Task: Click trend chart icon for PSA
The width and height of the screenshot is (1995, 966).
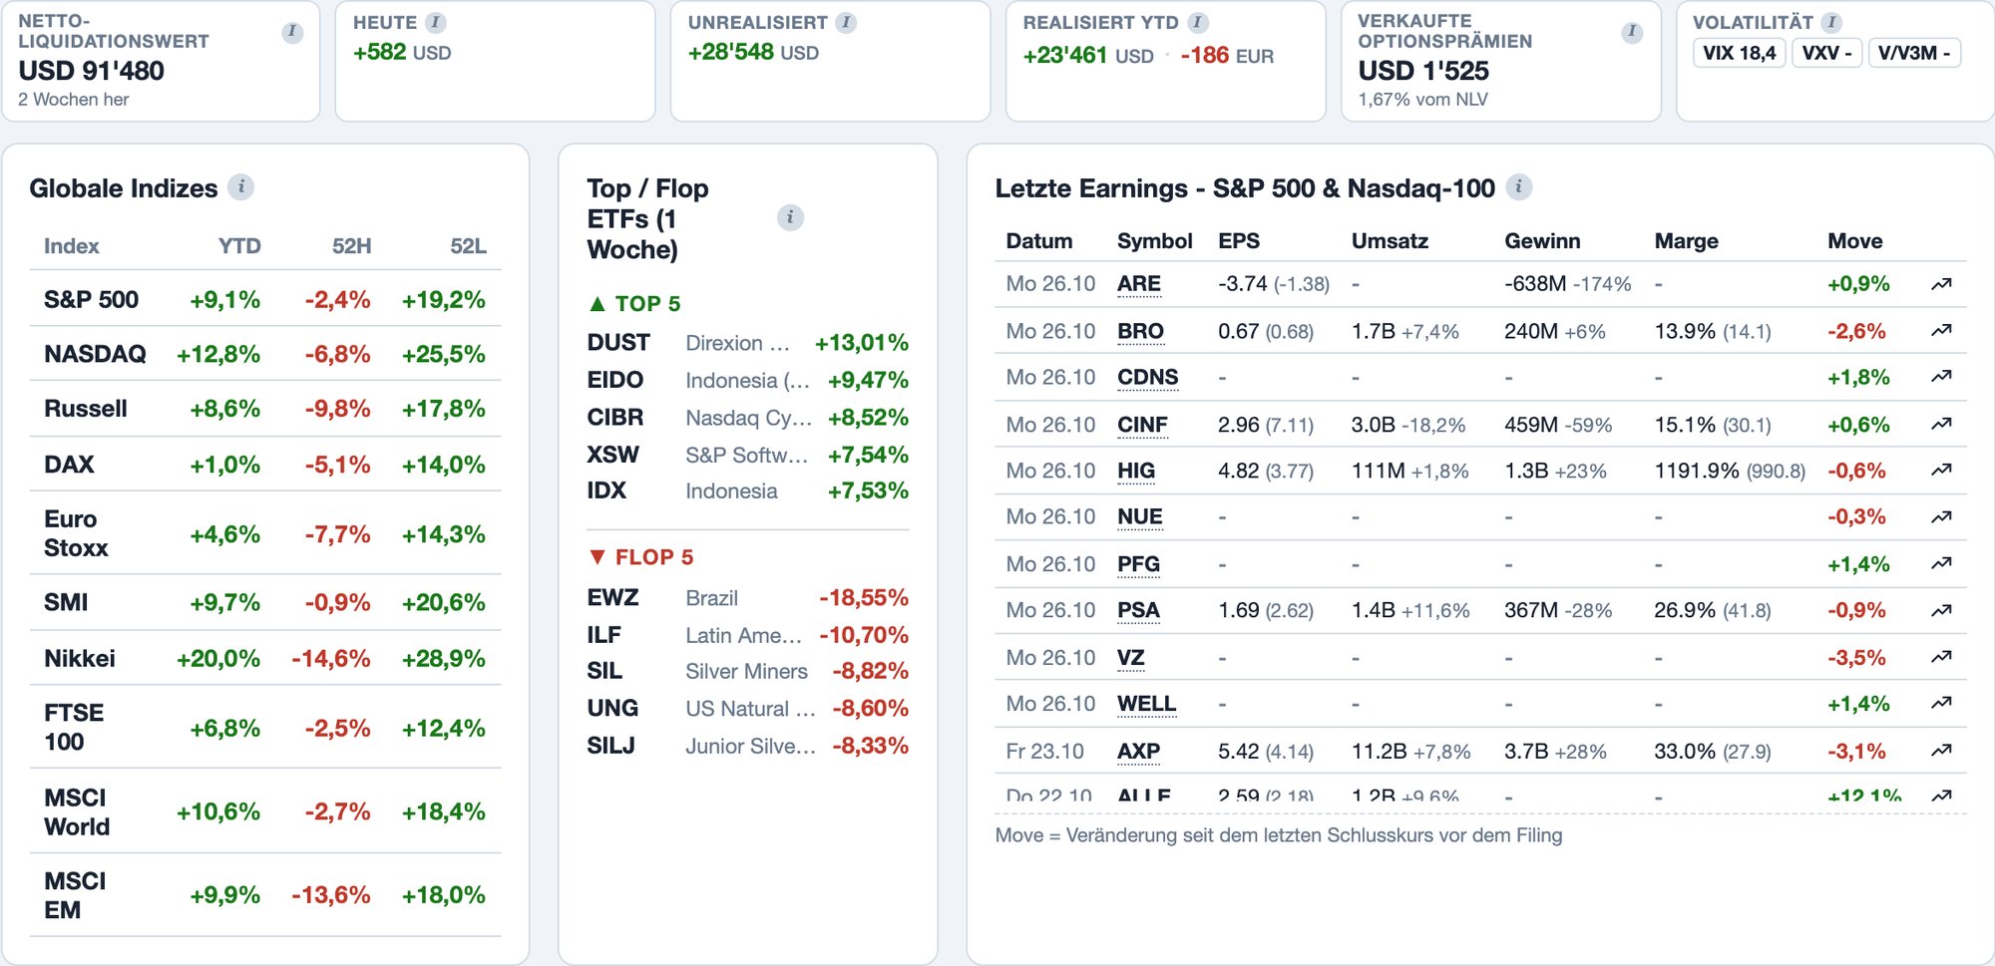Action: (x=1941, y=610)
